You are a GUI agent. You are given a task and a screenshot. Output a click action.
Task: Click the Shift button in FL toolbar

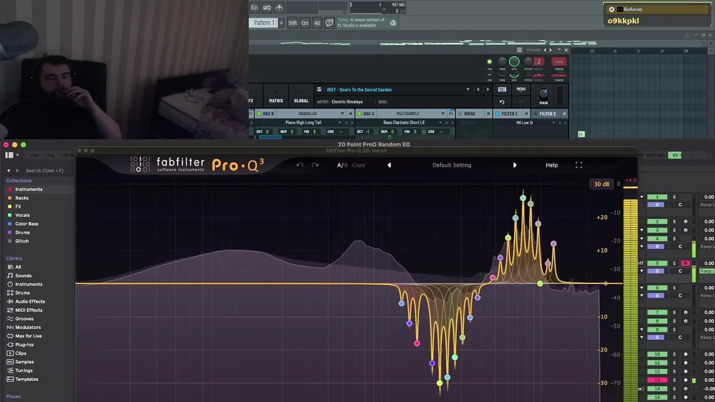[293, 23]
